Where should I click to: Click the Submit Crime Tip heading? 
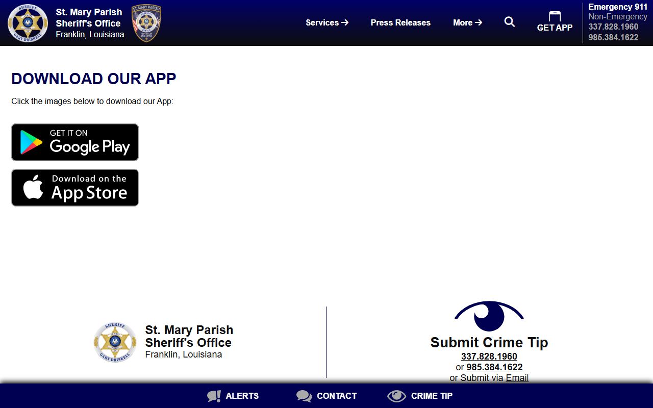(489, 342)
